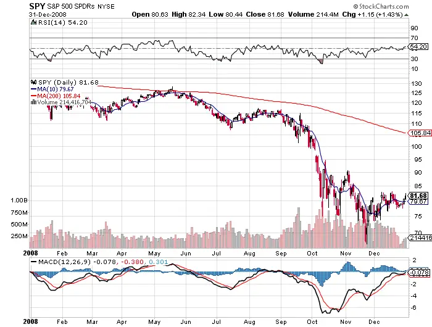432x327 pixels.
Task: Click the '750M' volume scale label
Action: click(19, 212)
